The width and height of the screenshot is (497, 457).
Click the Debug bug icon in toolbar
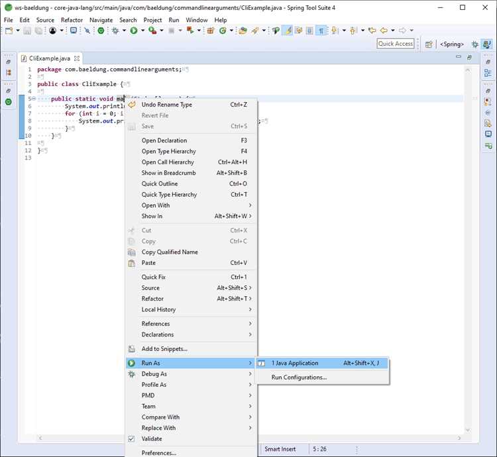[115, 30]
